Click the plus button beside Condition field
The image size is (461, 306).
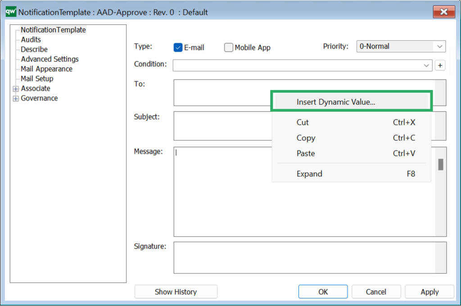(x=440, y=65)
